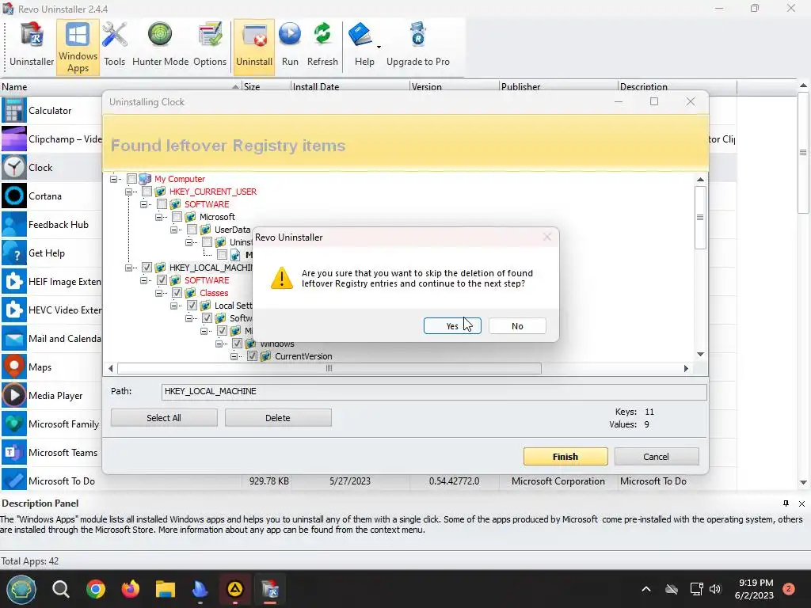Viewport: 811px width, 608px height.
Task: Collapse the Classes tree node
Action: click(158, 293)
